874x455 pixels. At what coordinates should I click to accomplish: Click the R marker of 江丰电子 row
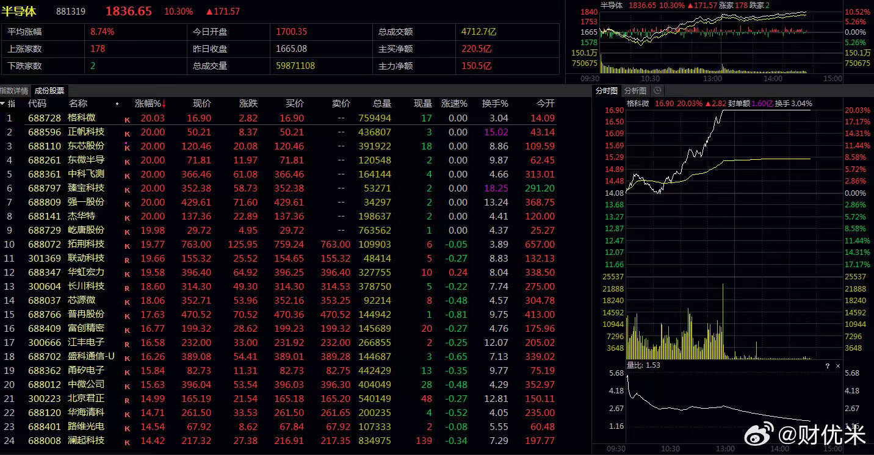coord(128,343)
